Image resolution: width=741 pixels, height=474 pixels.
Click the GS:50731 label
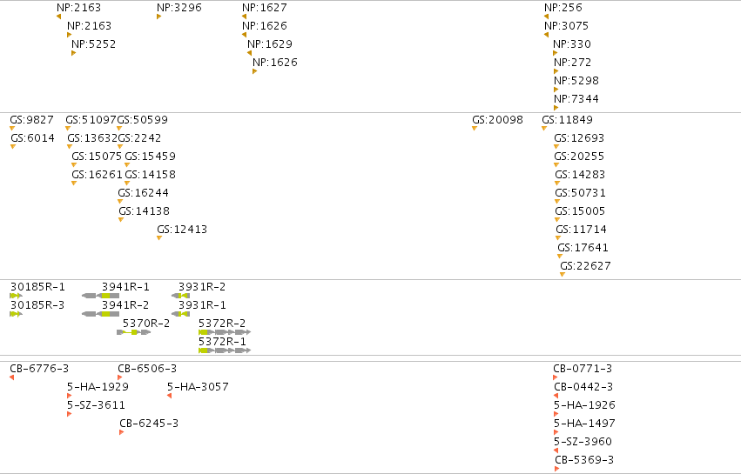click(x=580, y=192)
